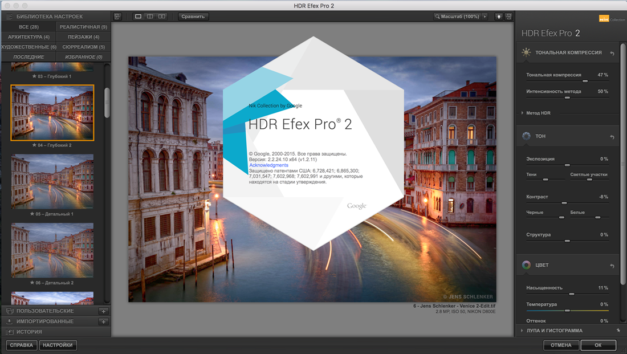Viewport: 627px width, 354px height.
Task: Switch to split preview view
Action: click(150, 17)
